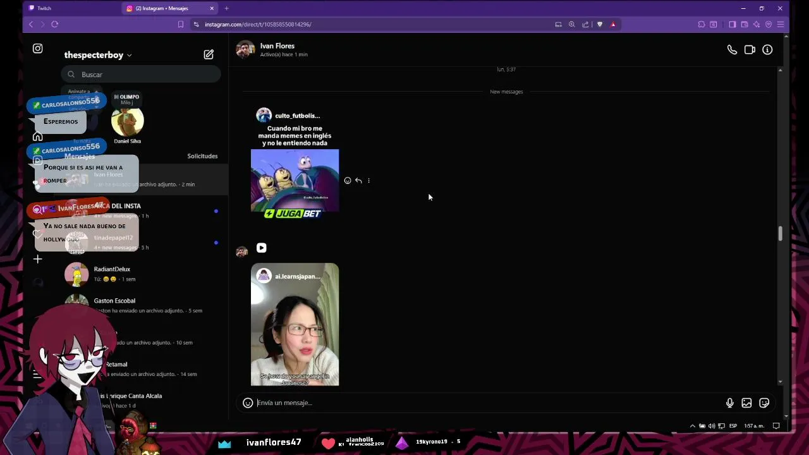
Task: Expand the system tray hidden icons chevron
Action: (x=693, y=426)
